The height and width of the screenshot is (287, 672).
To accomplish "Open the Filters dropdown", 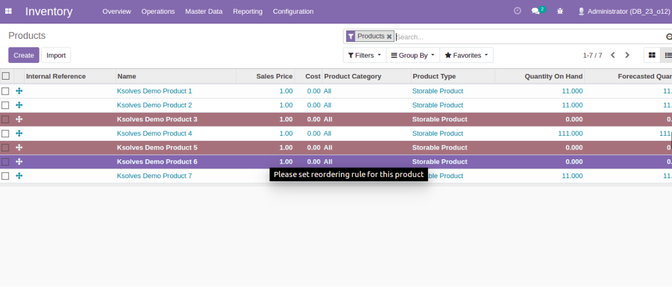I will [x=365, y=55].
